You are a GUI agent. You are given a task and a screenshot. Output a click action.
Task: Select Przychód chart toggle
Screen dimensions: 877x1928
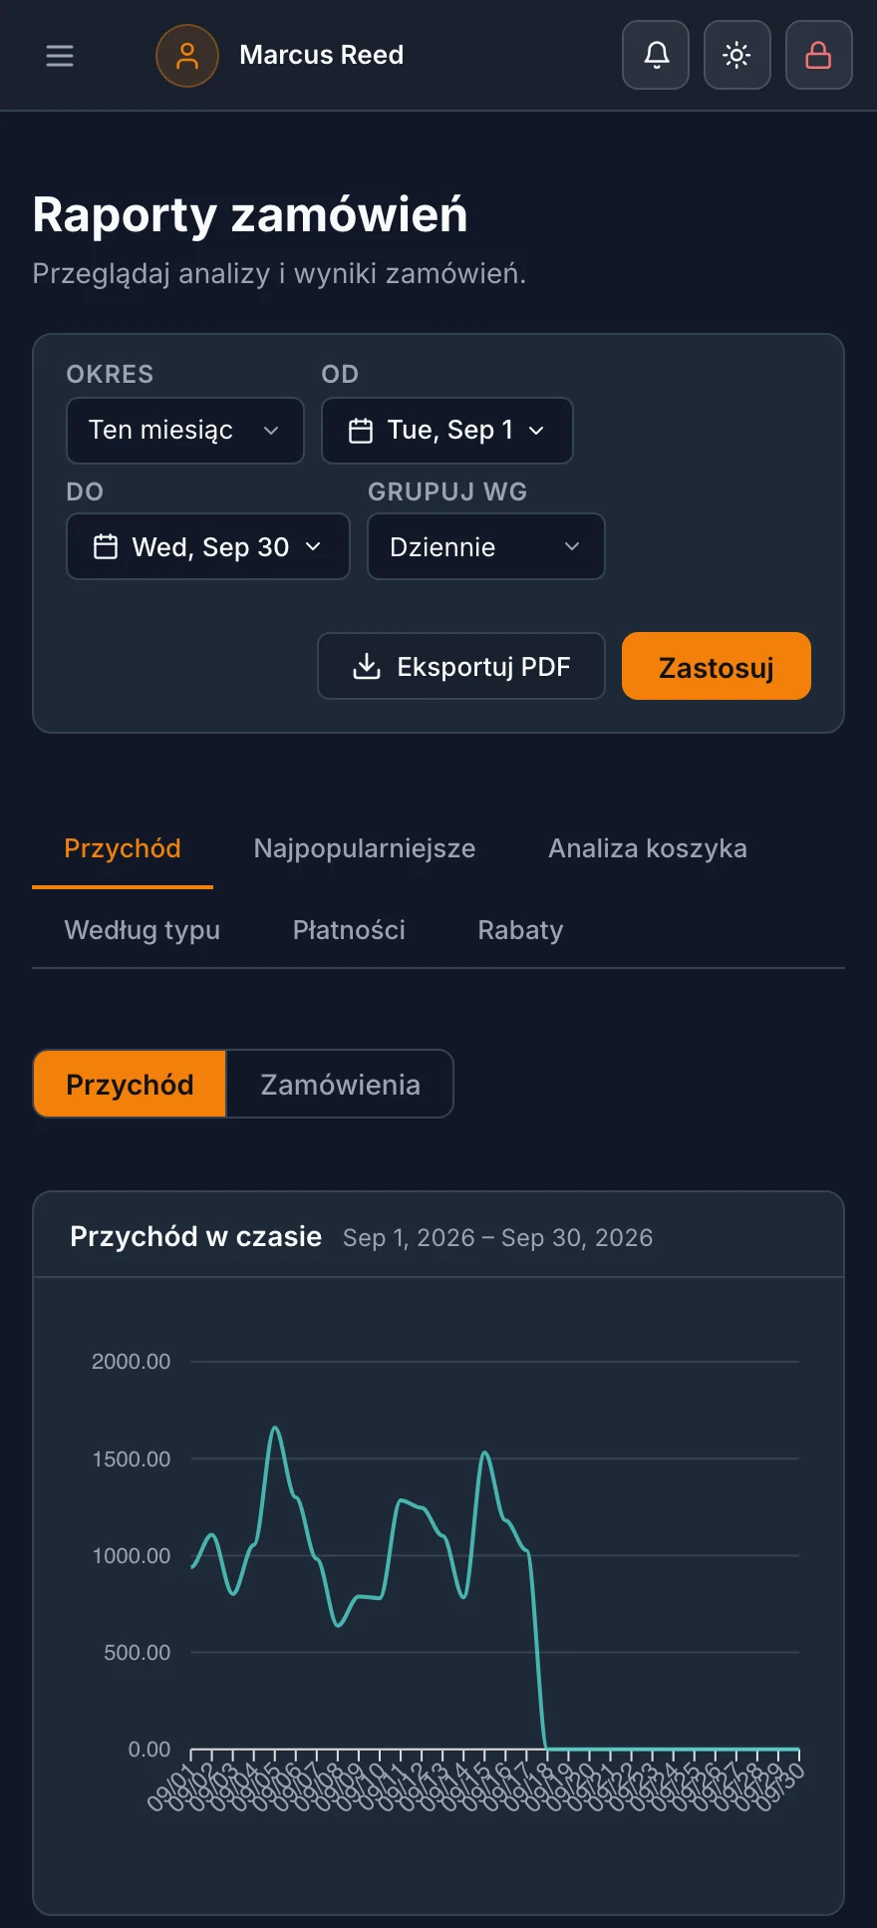click(x=130, y=1084)
